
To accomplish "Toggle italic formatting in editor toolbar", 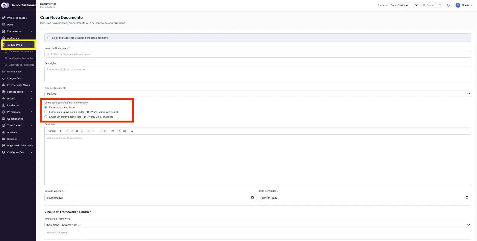I will click(72, 131).
